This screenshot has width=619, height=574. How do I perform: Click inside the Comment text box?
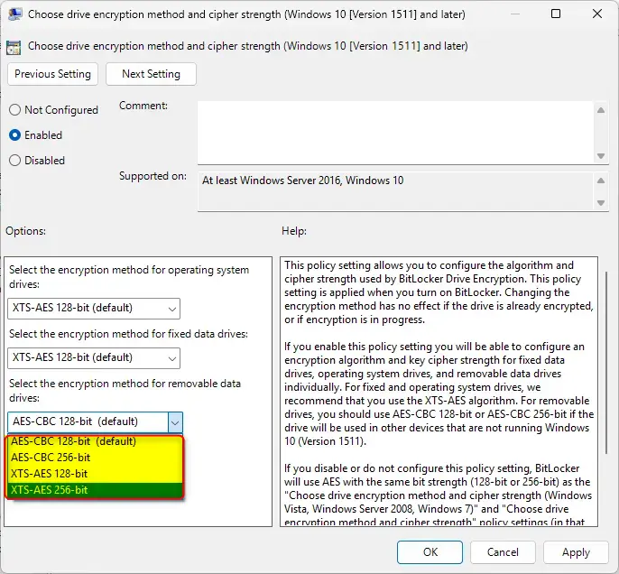click(395, 133)
